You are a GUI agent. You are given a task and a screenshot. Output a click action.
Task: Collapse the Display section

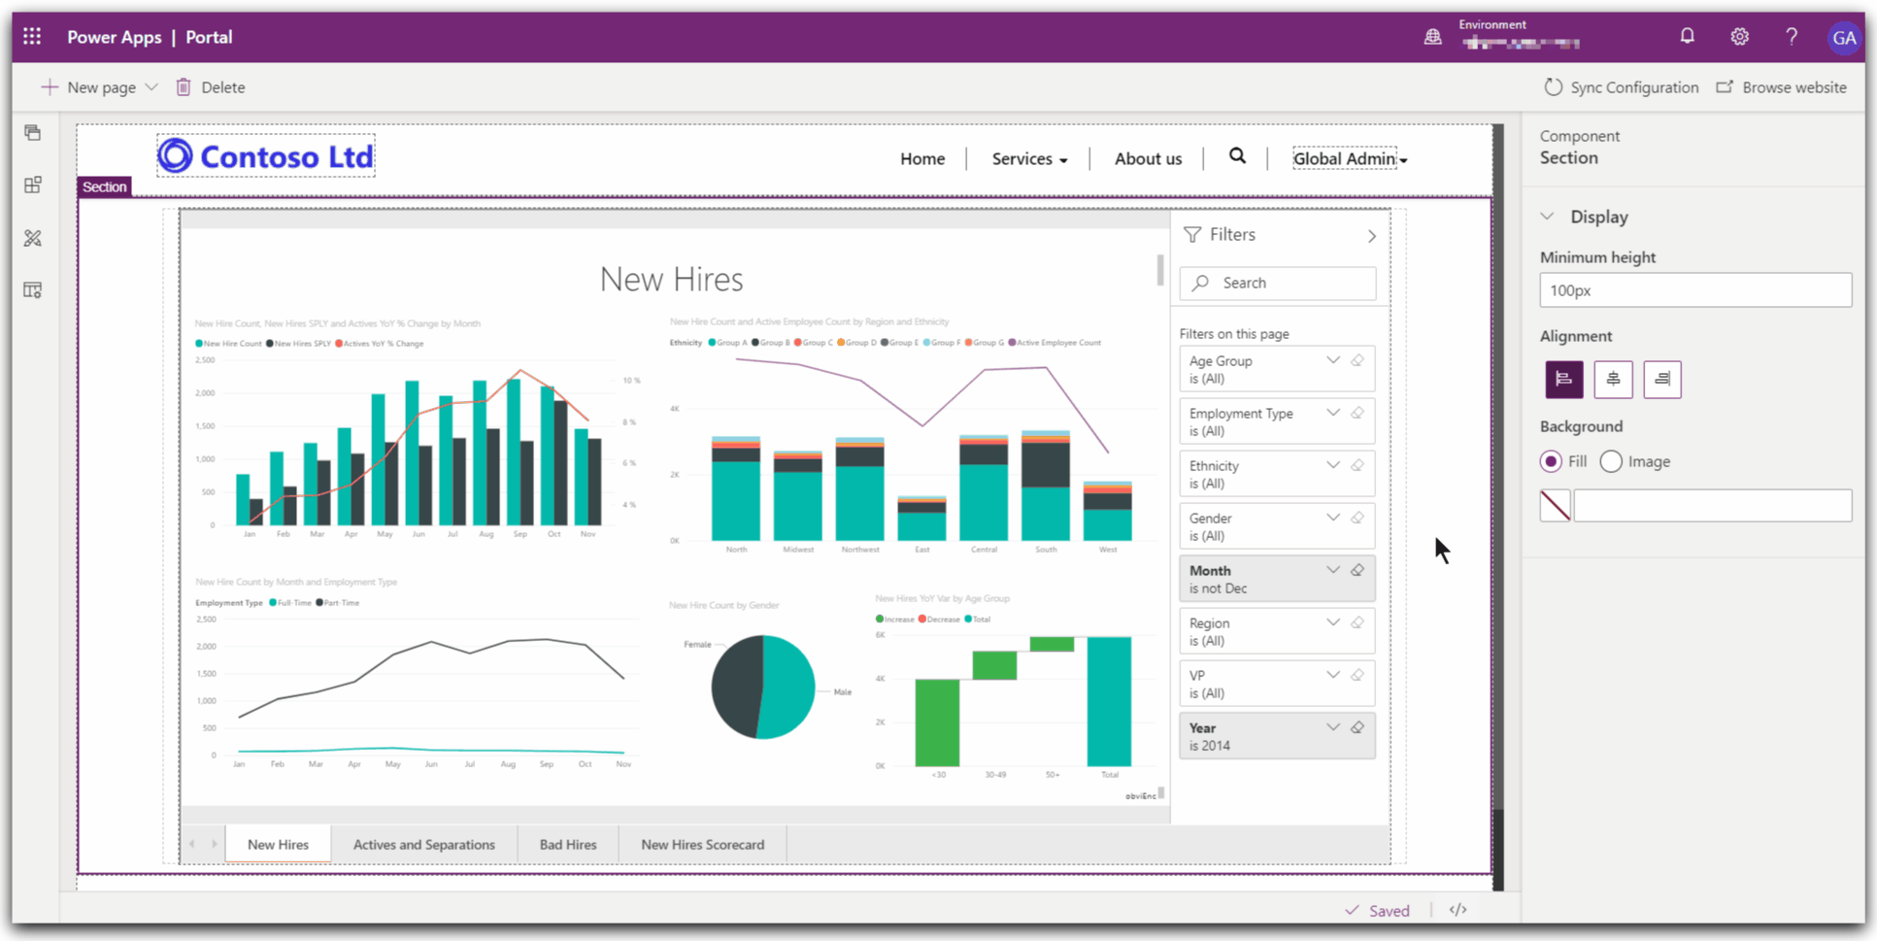[1548, 217]
